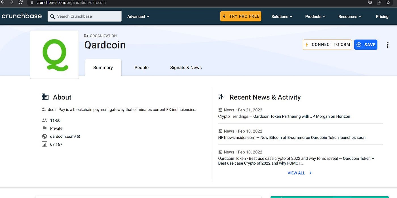Viewport: 397px width, 198px height.
Task: Click the browser forward arrow
Action: [x=11, y=2]
